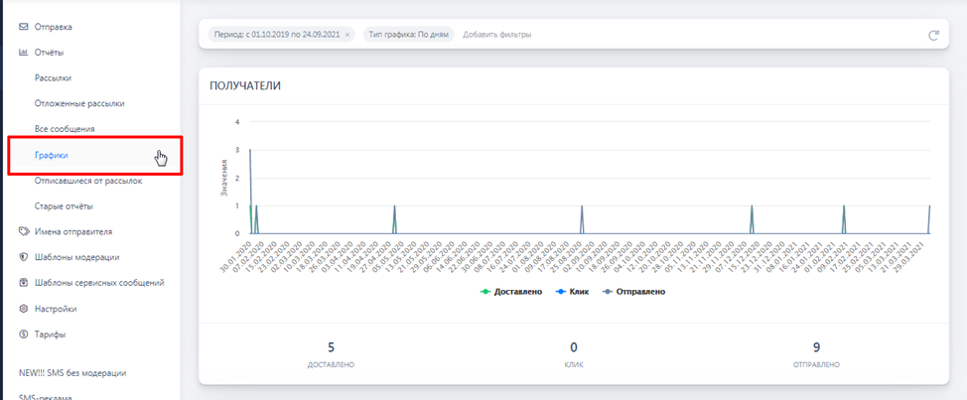The height and width of the screenshot is (400, 967).
Task: Click the envelope icon beside Отправка
Action: tap(24, 27)
